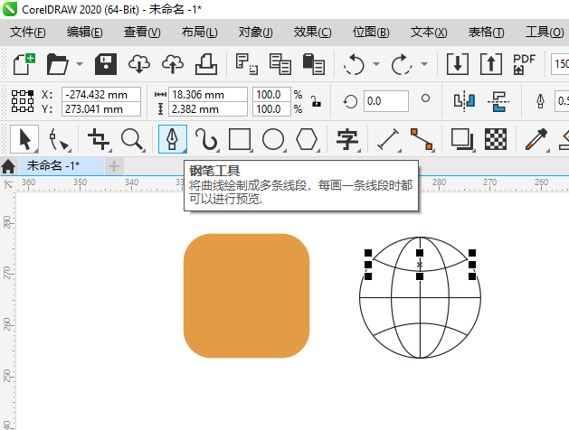The width and height of the screenshot is (569, 430).
Task: Click the object origin grid icon
Action: 23,101
